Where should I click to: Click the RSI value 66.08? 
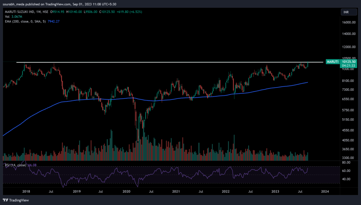[32, 165]
